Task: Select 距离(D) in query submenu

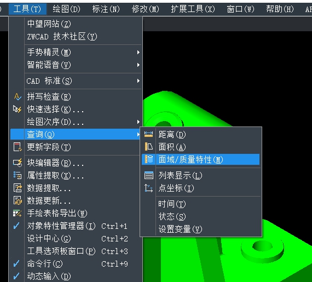Action: point(201,134)
